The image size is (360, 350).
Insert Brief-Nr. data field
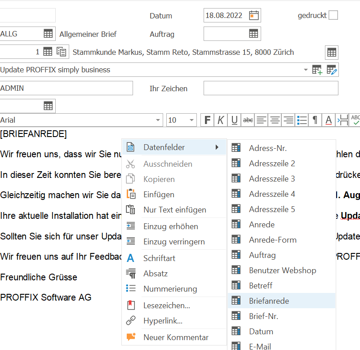[x=281, y=316]
